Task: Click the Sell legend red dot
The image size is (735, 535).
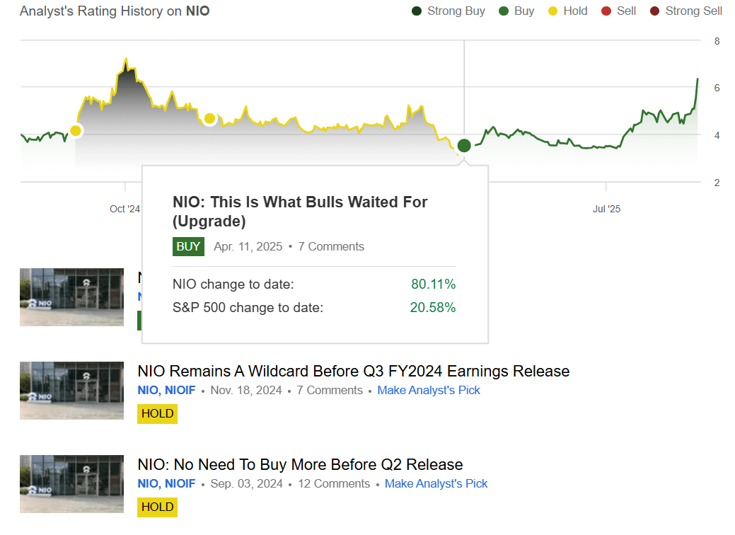Action: (606, 11)
